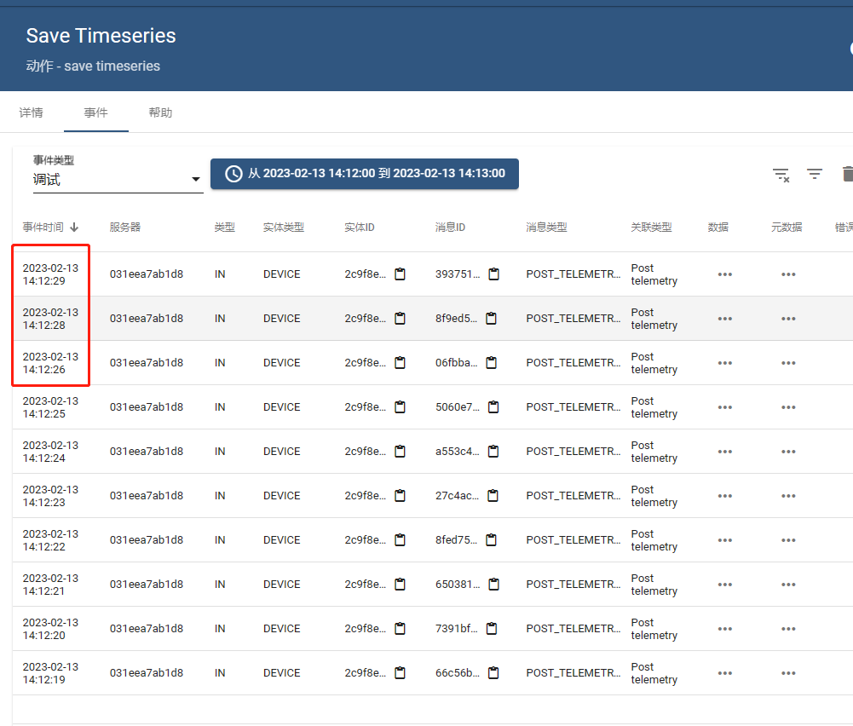Viewport: 853px width, 726px height.
Task: Open the time range picker button
Action: [364, 173]
